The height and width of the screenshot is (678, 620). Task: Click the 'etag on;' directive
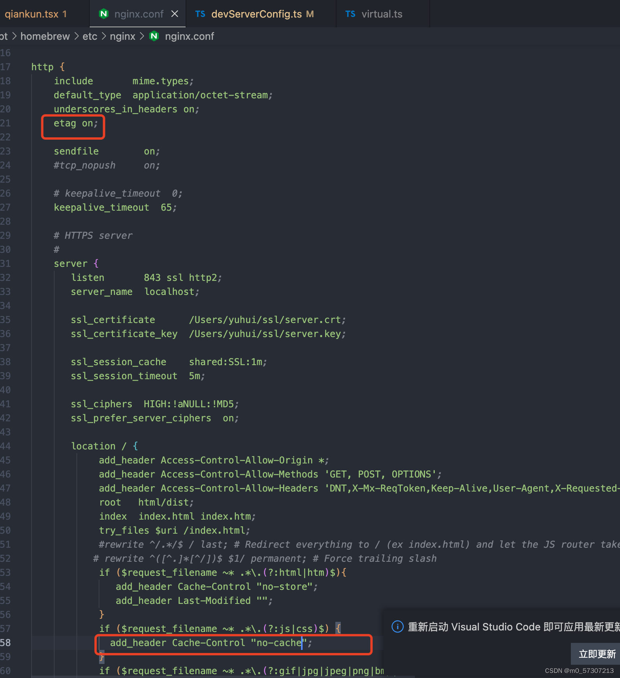pyautogui.click(x=76, y=123)
